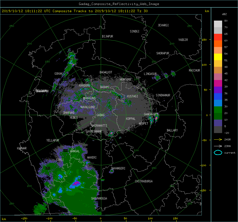Select the light blue 35 dBZ legend swatch
The height and width of the screenshot is (222, 238).
218,103
